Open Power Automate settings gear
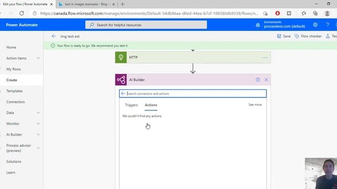Image resolution: width=337 pixels, height=189 pixels. 315,25
